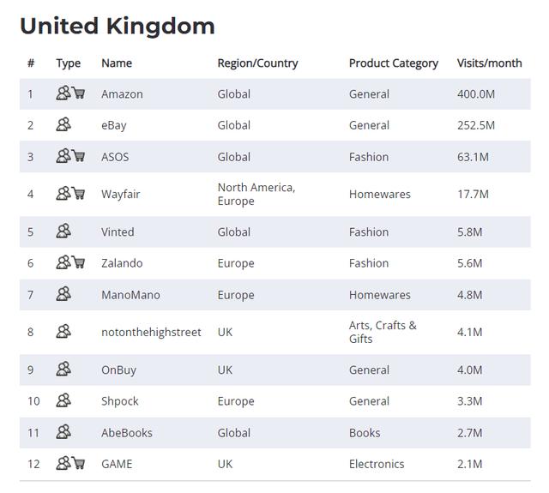The image size is (549, 493).
Task: Open the Amazon marketplace name
Action: pos(122,94)
